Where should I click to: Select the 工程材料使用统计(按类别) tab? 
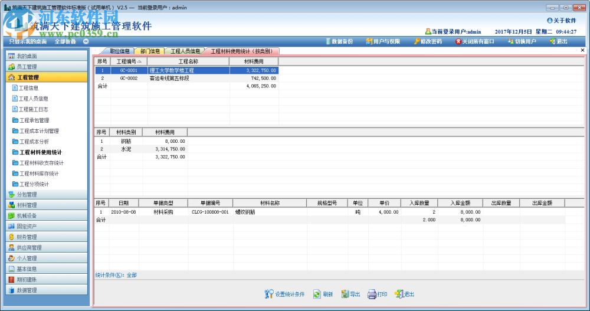click(x=241, y=51)
